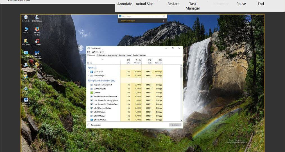Sort processes by the Name column

[103, 61]
